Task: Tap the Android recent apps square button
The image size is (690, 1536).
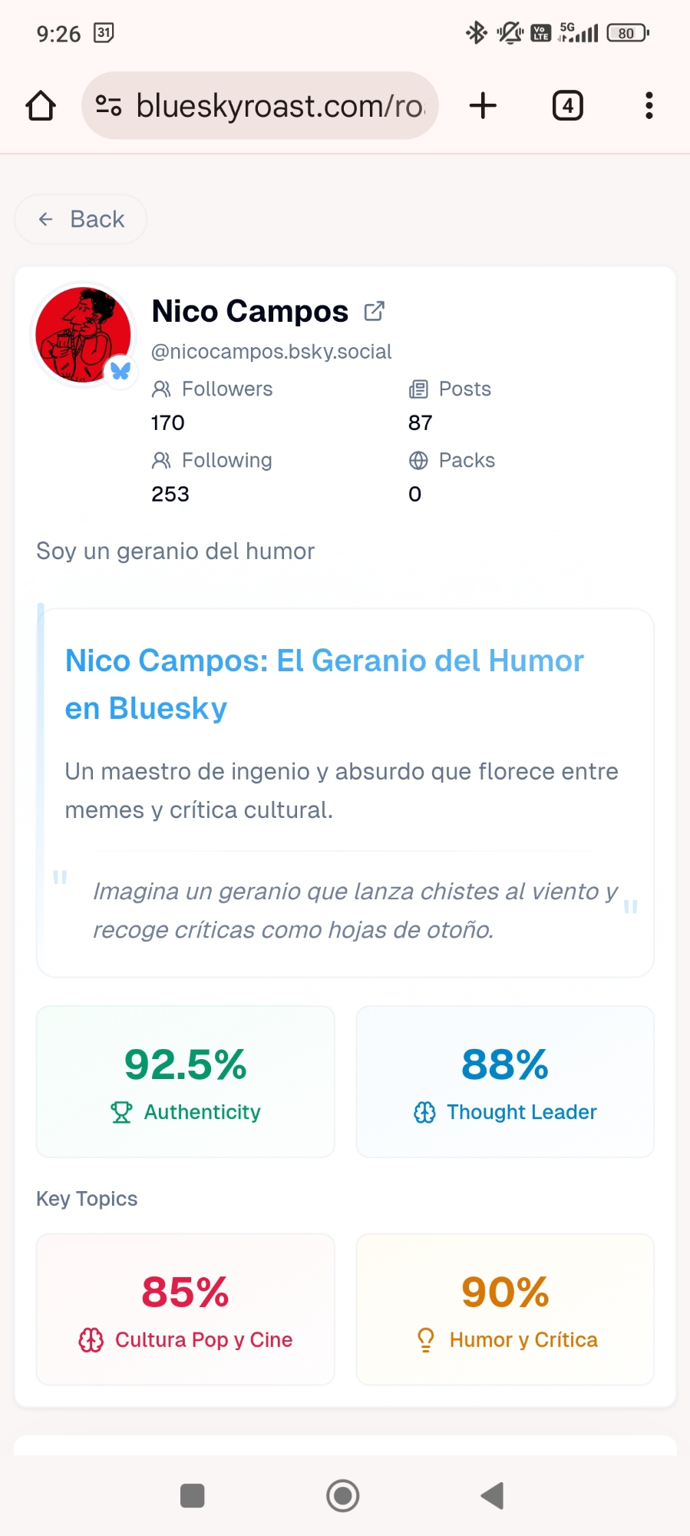Action: click(x=192, y=1495)
